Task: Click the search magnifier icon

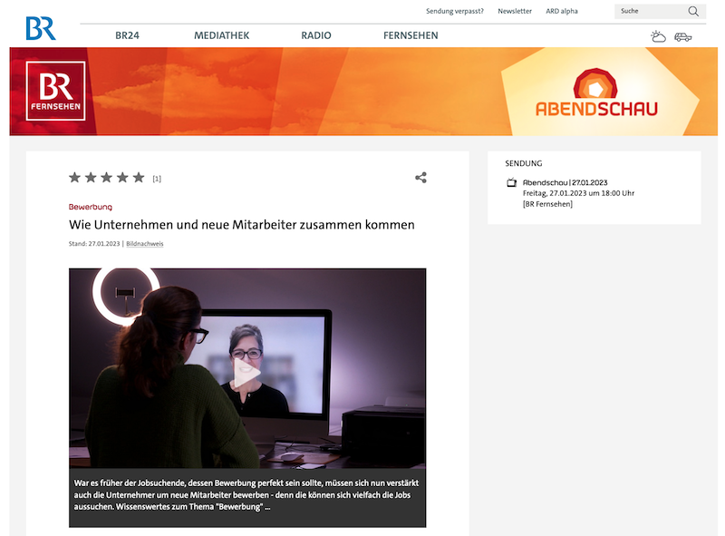Action: (693, 11)
